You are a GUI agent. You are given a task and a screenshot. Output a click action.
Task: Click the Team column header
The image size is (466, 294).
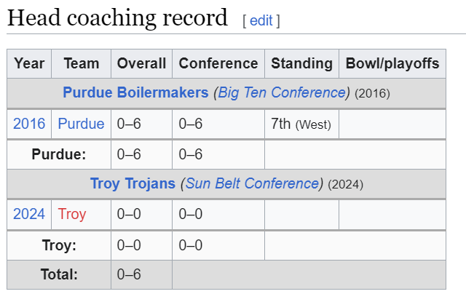[81, 63]
